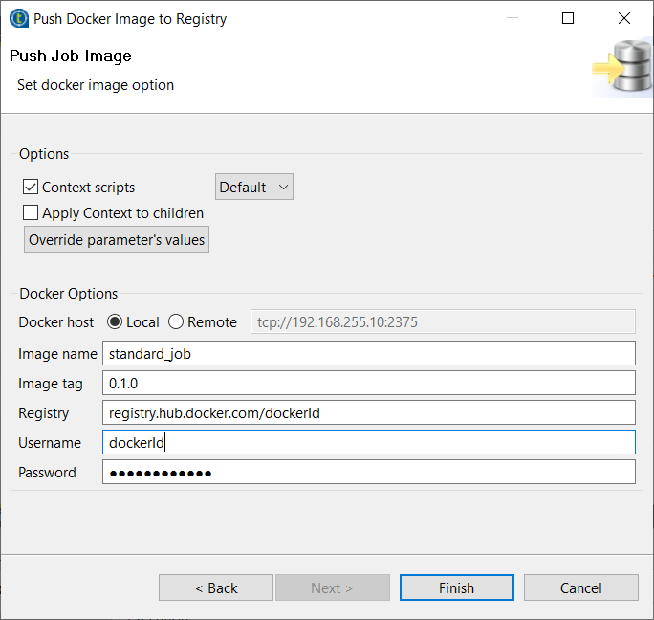654x620 pixels.
Task: Uncheck the Context scripts checkbox
Action: (31, 188)
